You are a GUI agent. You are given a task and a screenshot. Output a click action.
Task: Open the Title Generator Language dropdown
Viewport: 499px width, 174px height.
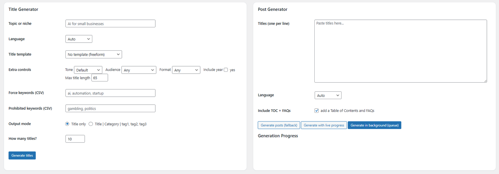point(79,39)
